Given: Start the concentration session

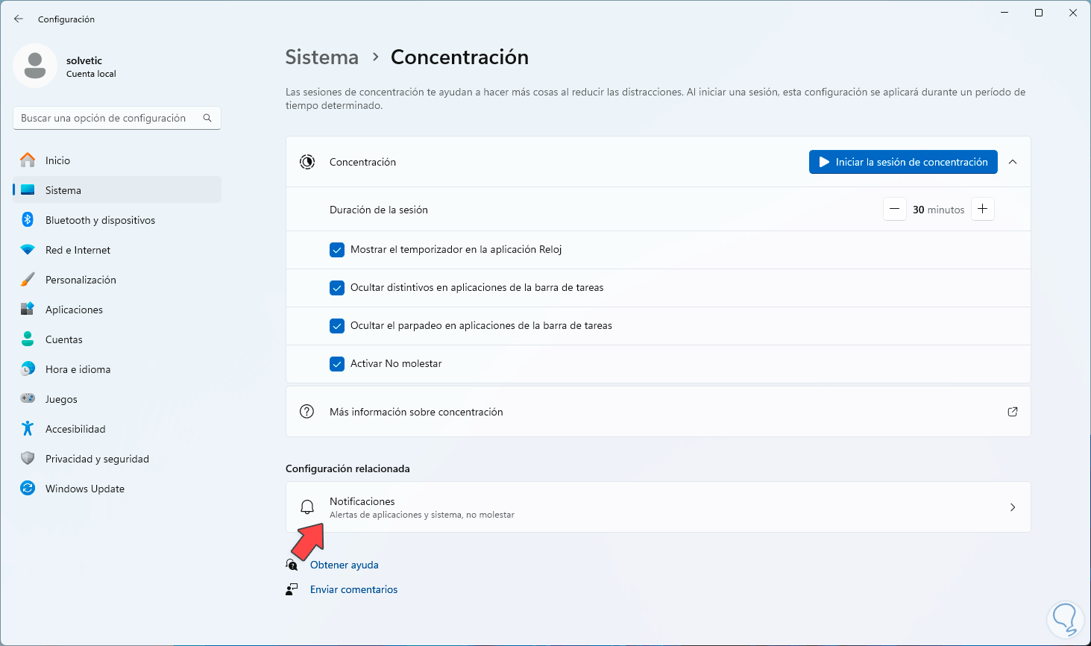Looking at the screenshot, I should pos(903,162).
